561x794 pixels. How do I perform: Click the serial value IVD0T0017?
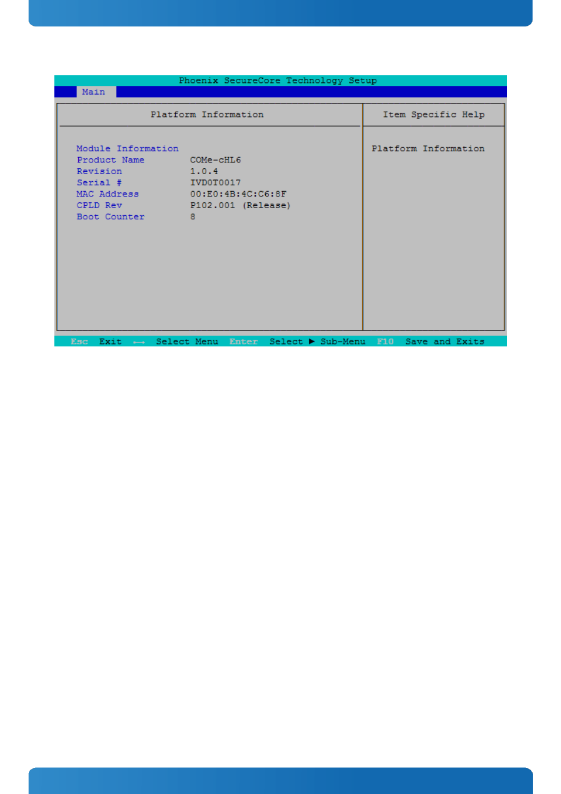215,183
